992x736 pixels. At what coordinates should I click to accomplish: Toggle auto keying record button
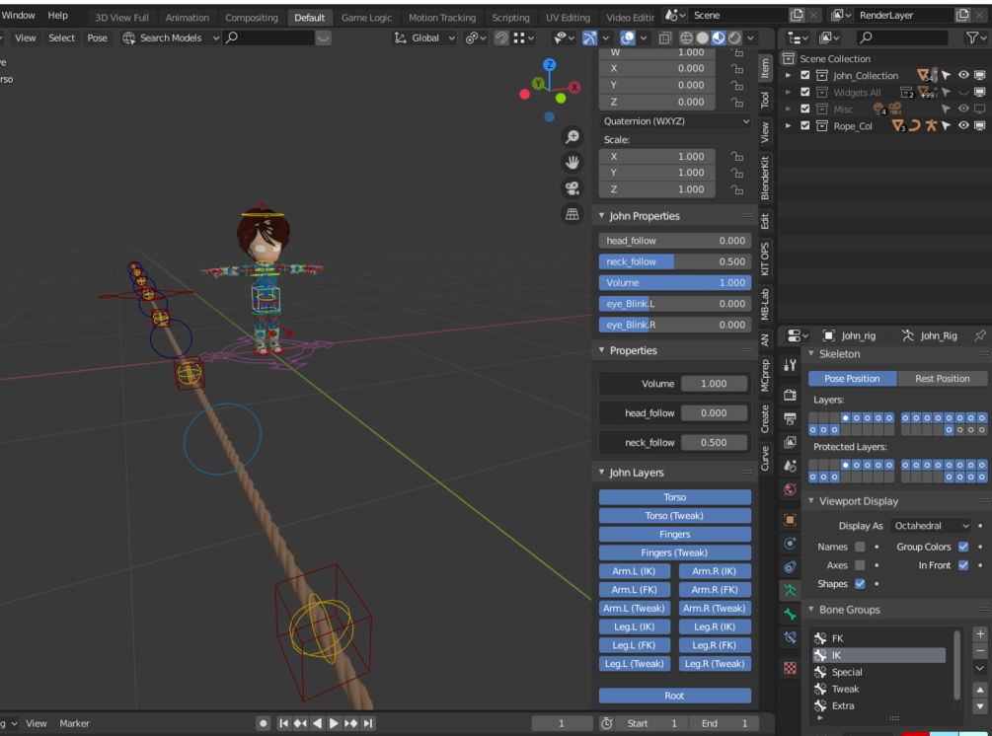coord(264,723)
